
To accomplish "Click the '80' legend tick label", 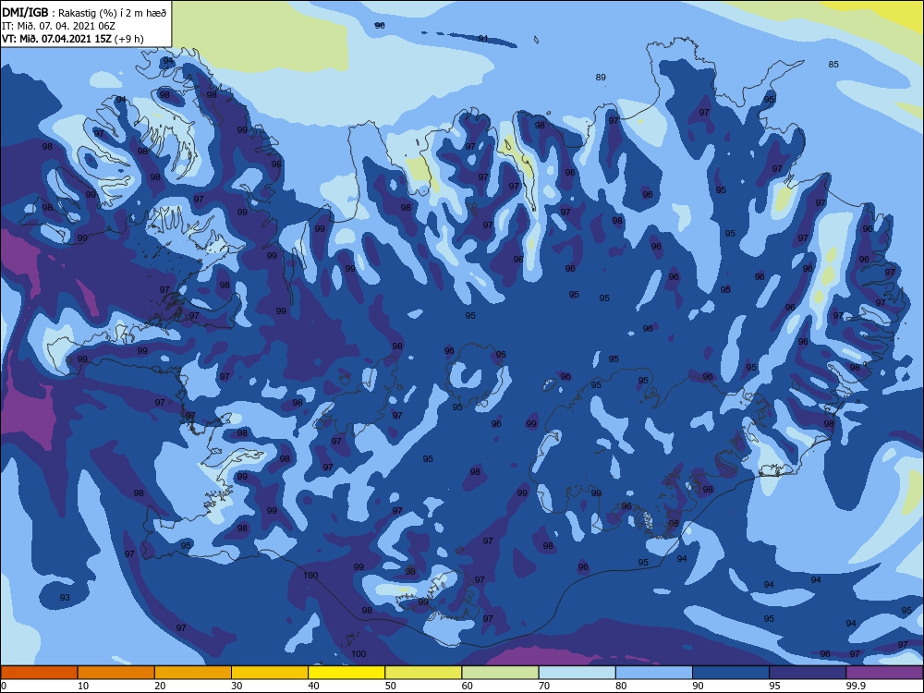I will pyautogui.click(x=621, y=686).
